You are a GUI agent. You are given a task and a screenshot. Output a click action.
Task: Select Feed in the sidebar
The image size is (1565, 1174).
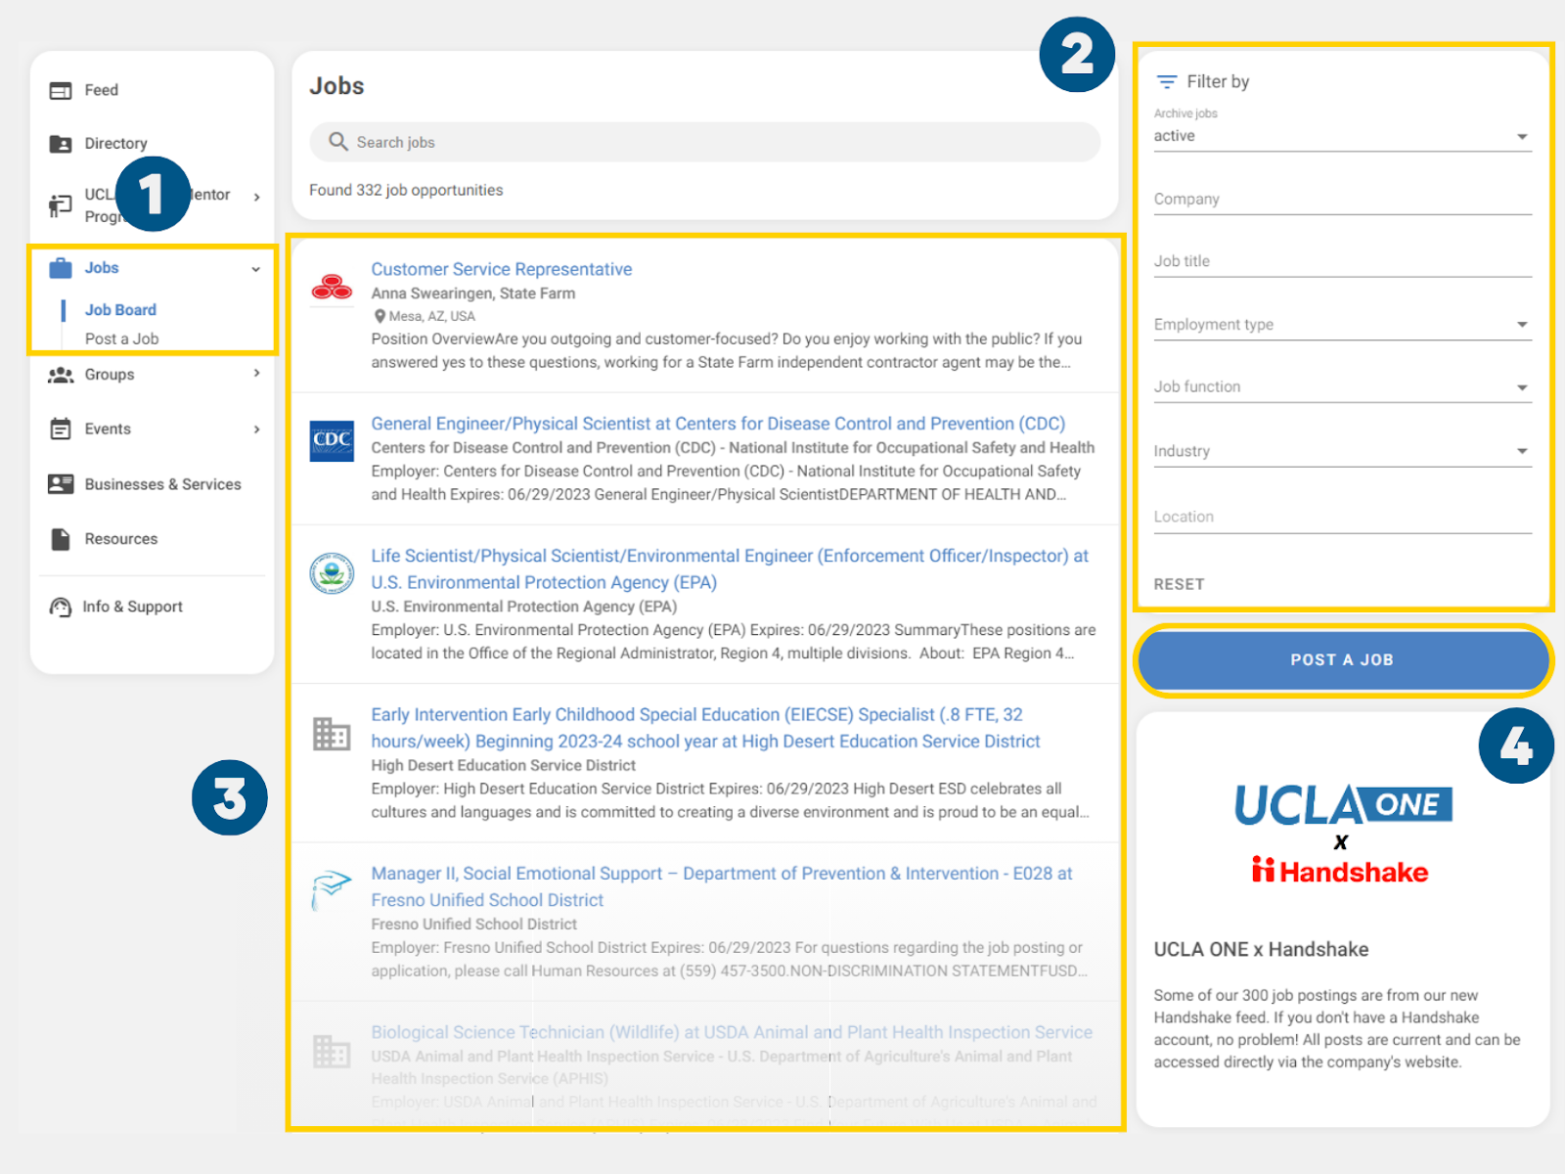tap(101, 90)
